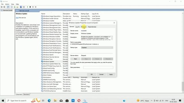Switch to the Standard view tab
The height and width of the screenshot is (103, 184).
click(x=26, y=94)
